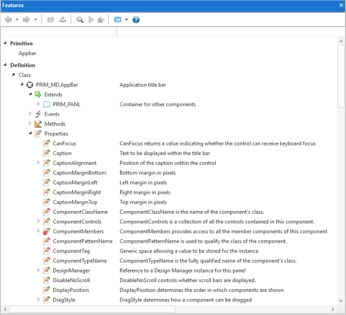Screen dimensions: 346x315
Task: Open the magnifier search icon in toolbar
Action: 80,19
